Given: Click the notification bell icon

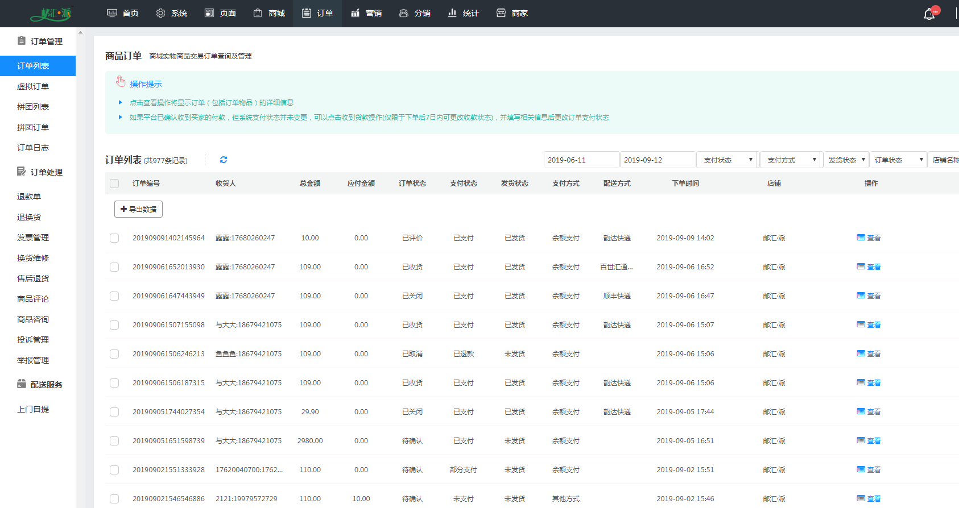Looking at the screenshot, I should click(929, 14).
